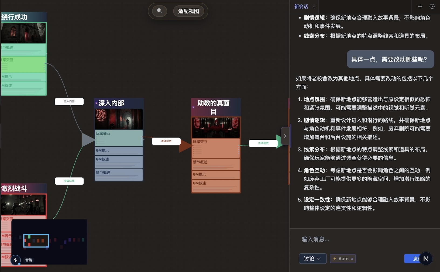
Task: Open session history via the clock icon
Action: pyautogui.click(x=432, y=6)
